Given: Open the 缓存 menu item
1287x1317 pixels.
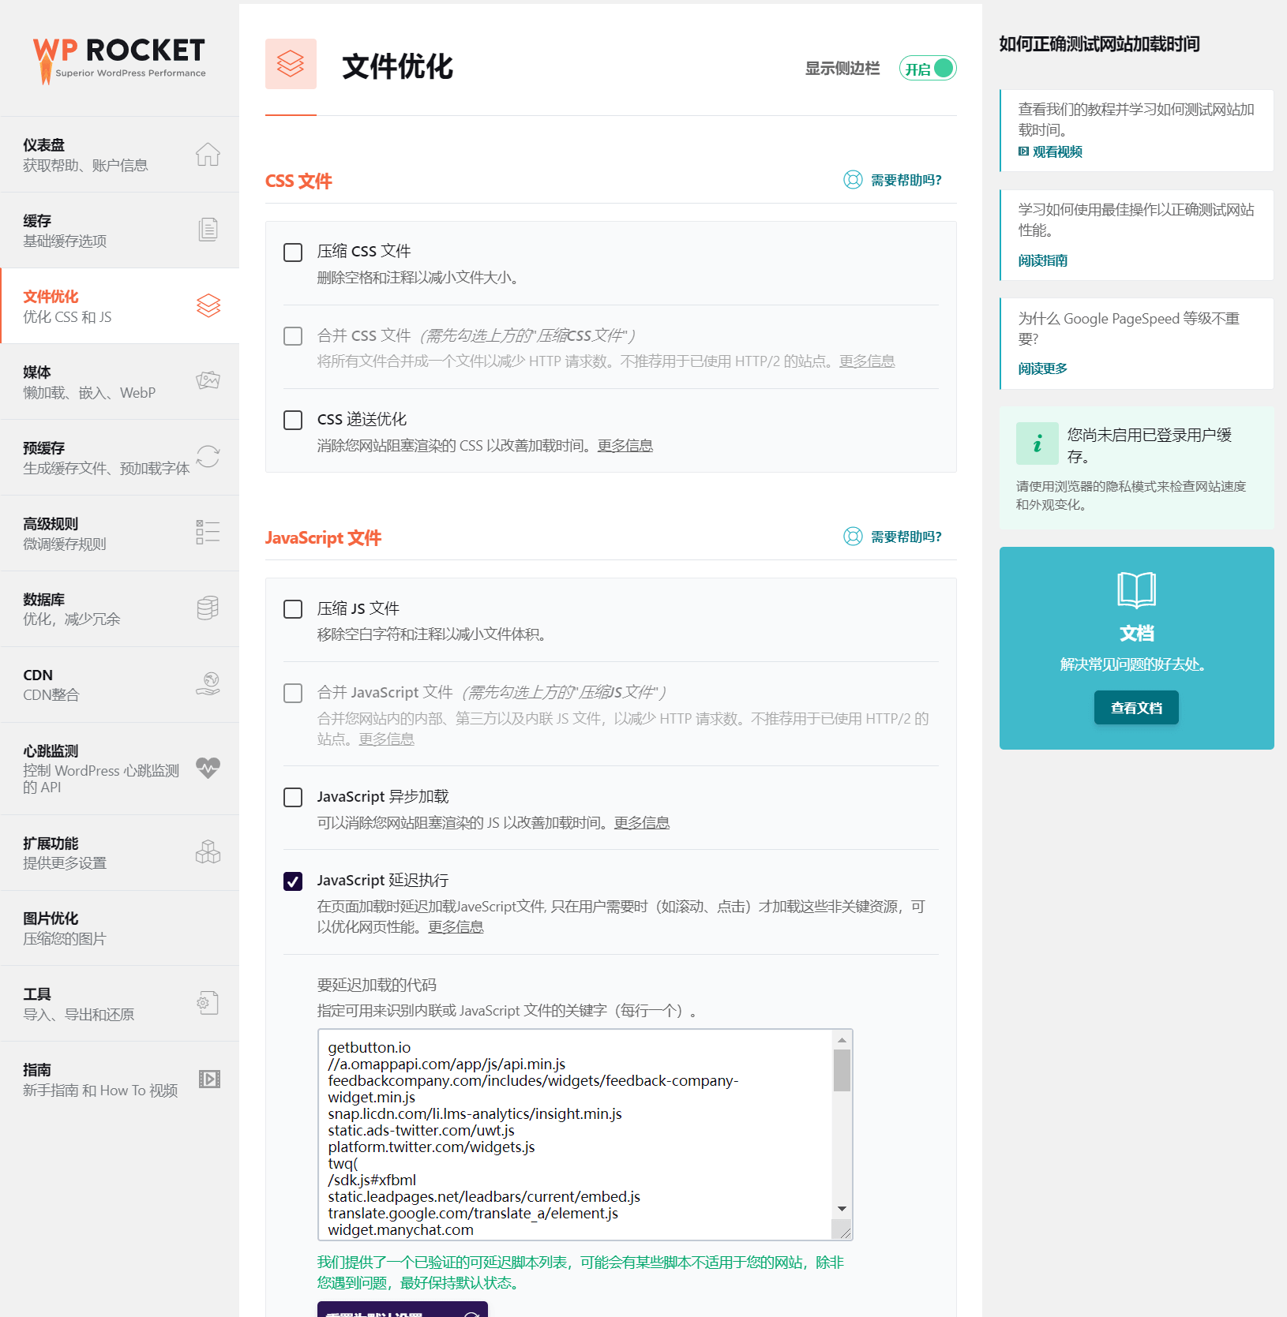Looking at the screenshot, I should click(x=119, y=230).
